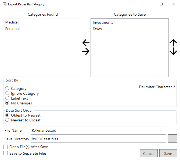The image size is (180, 160).
Task: Click the left arrow to remove a category
Action: 86,43
